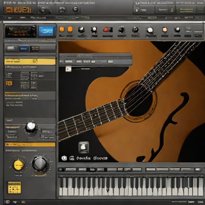Screen dimensions: 205x205
Task: Click the upper button right of the white knob
Action: 47,132
